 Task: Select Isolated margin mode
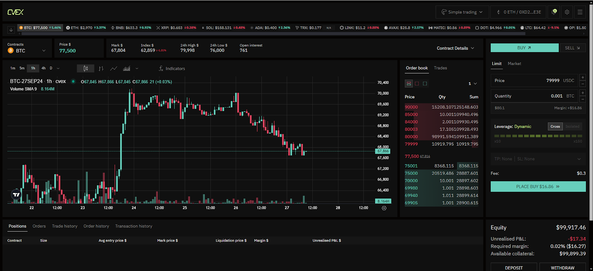pos(572,126)
